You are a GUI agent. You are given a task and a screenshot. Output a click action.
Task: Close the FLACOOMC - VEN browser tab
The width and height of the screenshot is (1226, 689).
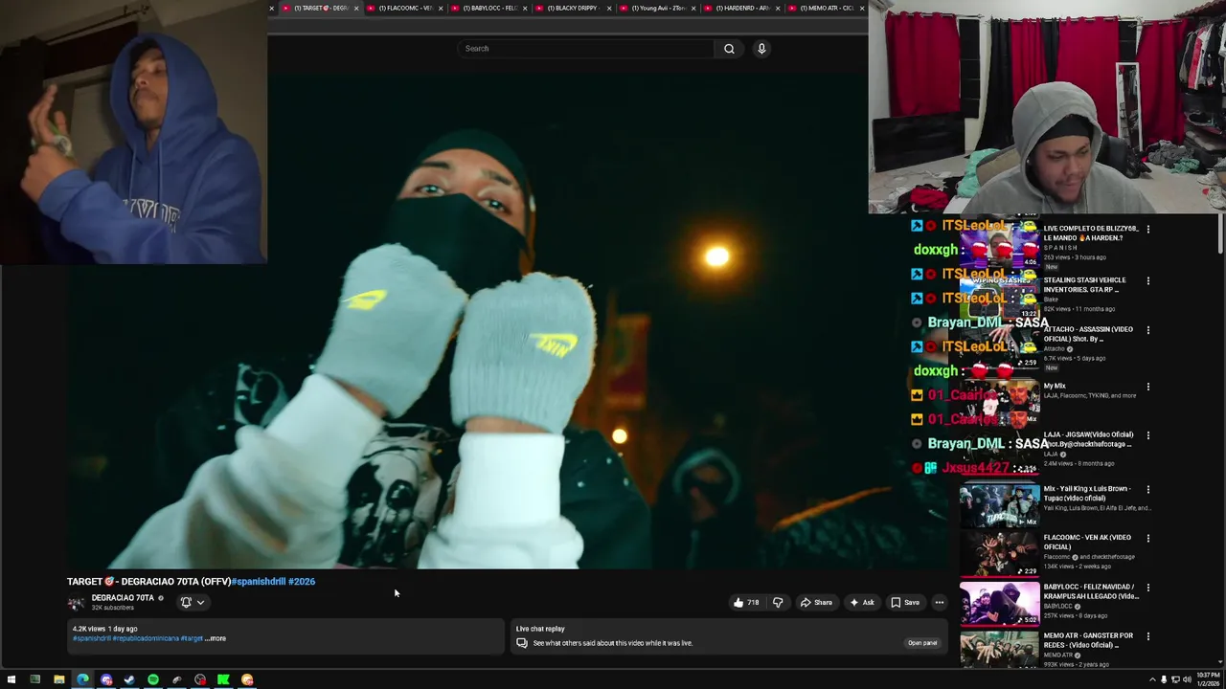pyautogui.click(x=441, y=9)
